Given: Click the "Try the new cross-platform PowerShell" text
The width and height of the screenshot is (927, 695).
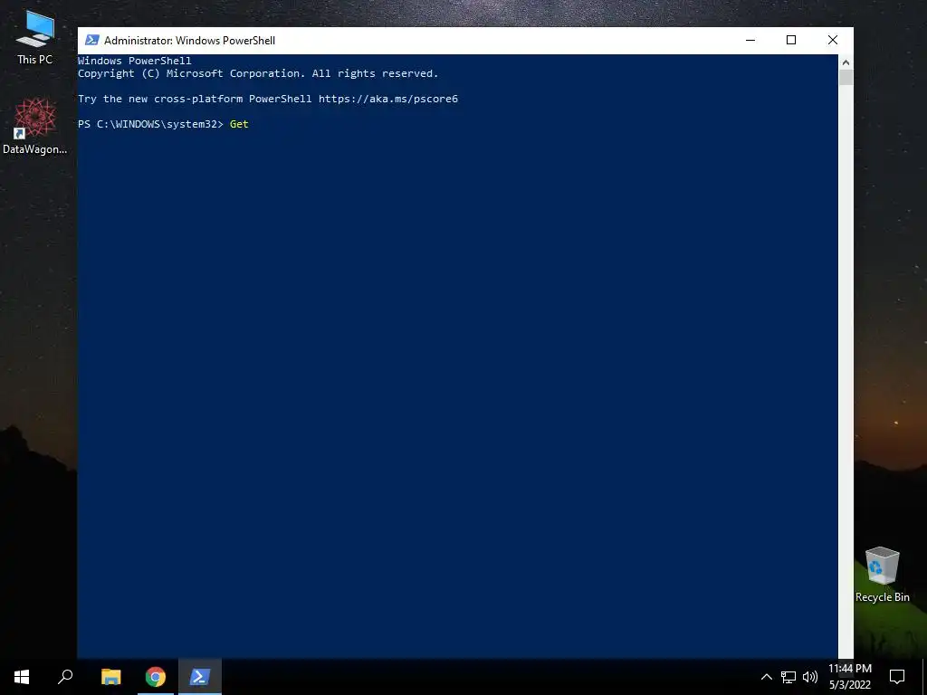Looking at the screenshot, I should coord(195,99).
